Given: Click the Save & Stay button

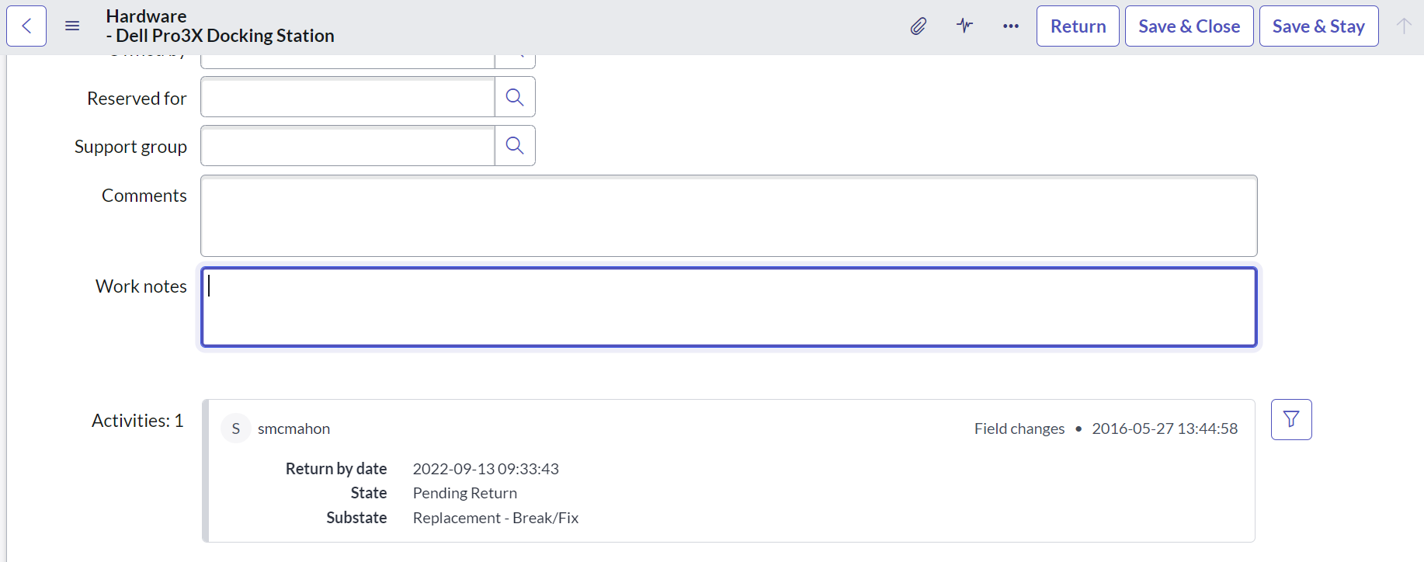Looking at the screenshot, I should (x=1318, y=26).
